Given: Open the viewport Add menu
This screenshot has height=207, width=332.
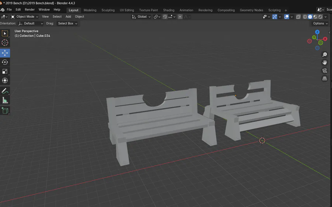Looking at the screenshot, I should click(x=68, y=17).
